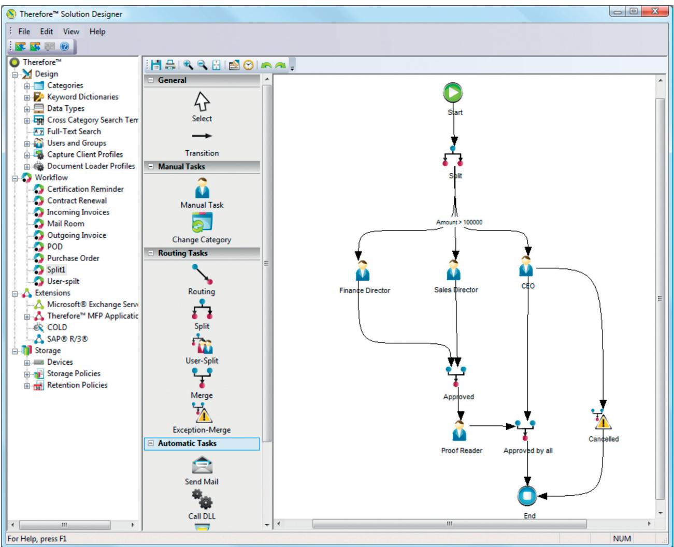Viewport: 674px width, 547px height.
Task: Choose the Call DLL automatic task
Action: (202, 505)
